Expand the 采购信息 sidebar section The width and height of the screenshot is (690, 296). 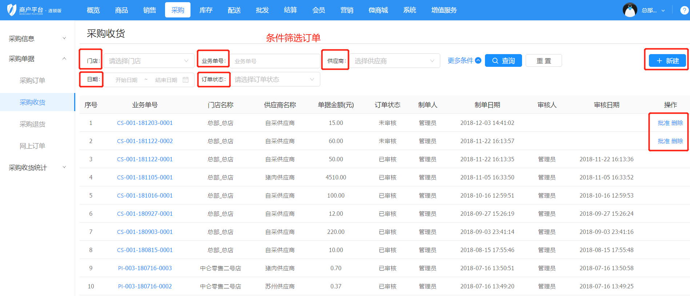[x=37, y=38]
